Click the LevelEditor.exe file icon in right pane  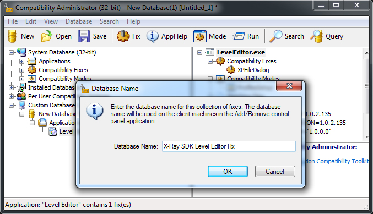210,52
